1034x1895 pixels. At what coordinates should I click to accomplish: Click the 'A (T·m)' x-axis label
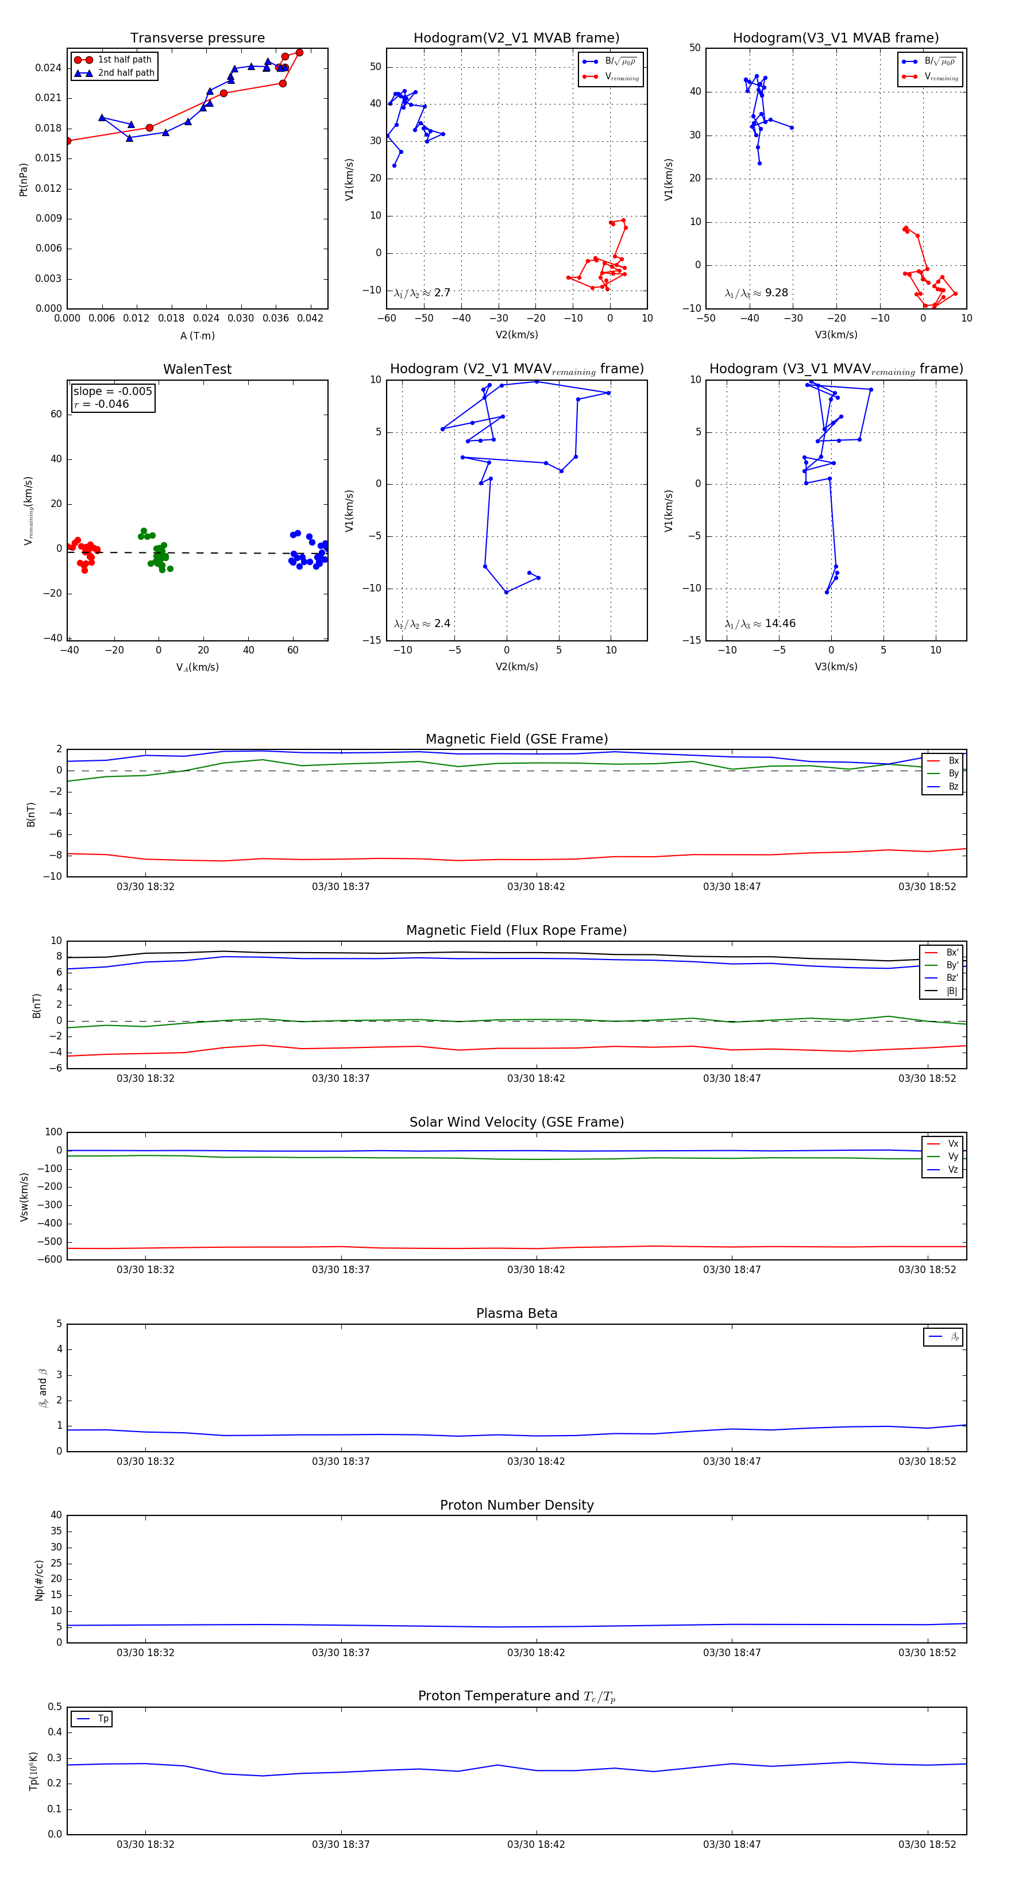click(x=197, y=335)
